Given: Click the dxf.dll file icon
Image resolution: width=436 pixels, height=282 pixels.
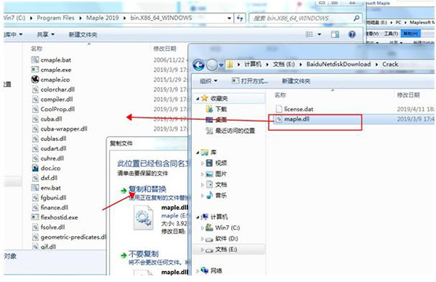Looking at the screenshot, I should 35,178.
